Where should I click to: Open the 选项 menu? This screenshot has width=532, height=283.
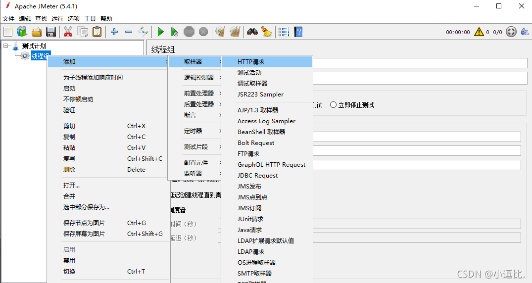(74, 19)
